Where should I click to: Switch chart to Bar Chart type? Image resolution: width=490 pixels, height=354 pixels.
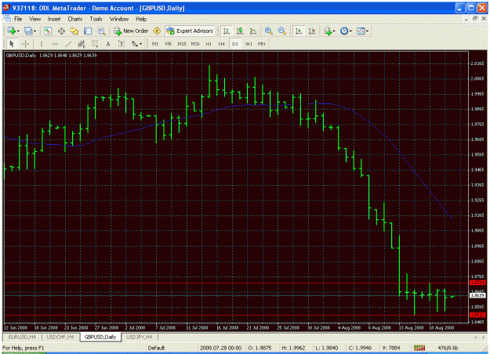[x=227, y=31]
